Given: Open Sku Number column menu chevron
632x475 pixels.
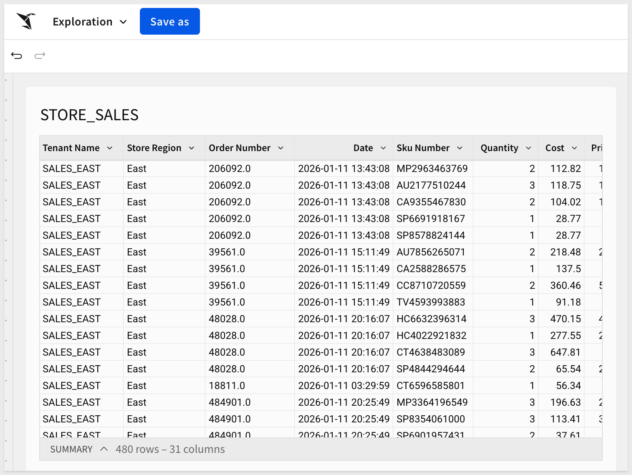Looking at the screenshot, I should click(460, 148).
